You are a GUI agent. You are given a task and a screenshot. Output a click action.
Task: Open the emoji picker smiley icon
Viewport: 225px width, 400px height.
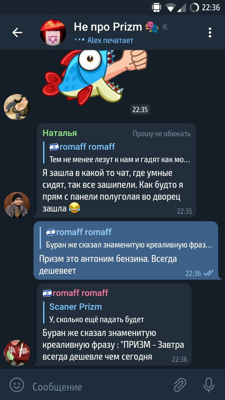pyautogui.click(x=17, y=385)
